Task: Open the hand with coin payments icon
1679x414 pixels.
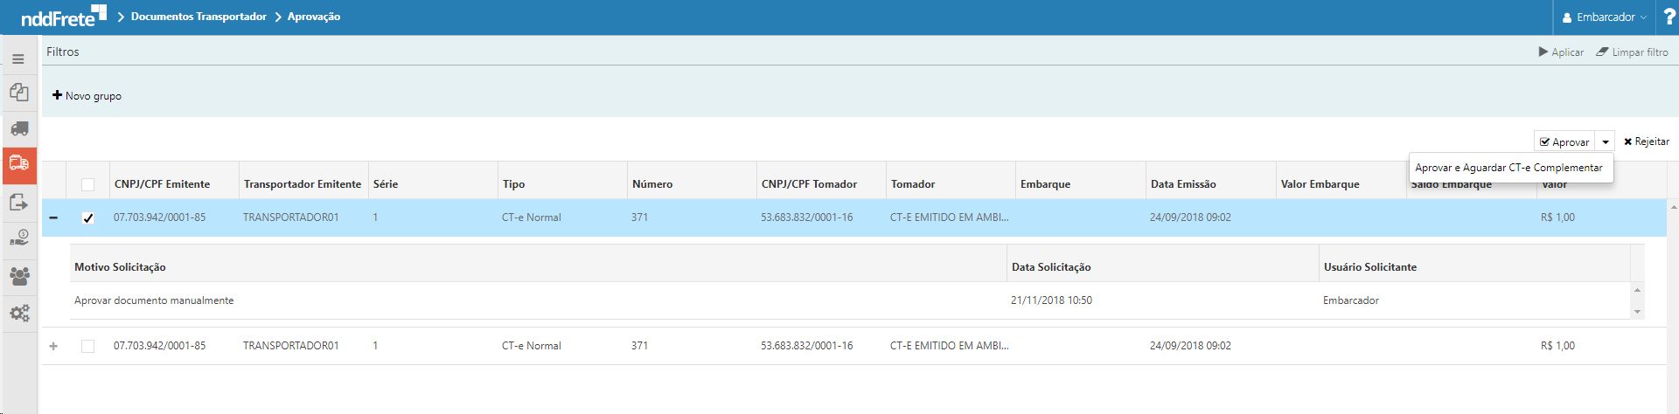Action: pos(19,238)
